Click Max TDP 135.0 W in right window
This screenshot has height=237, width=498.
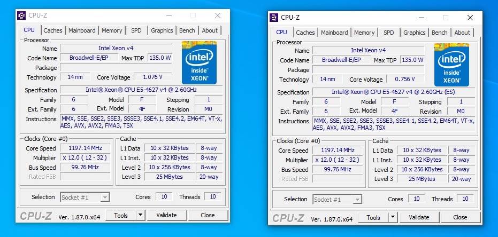412,60
